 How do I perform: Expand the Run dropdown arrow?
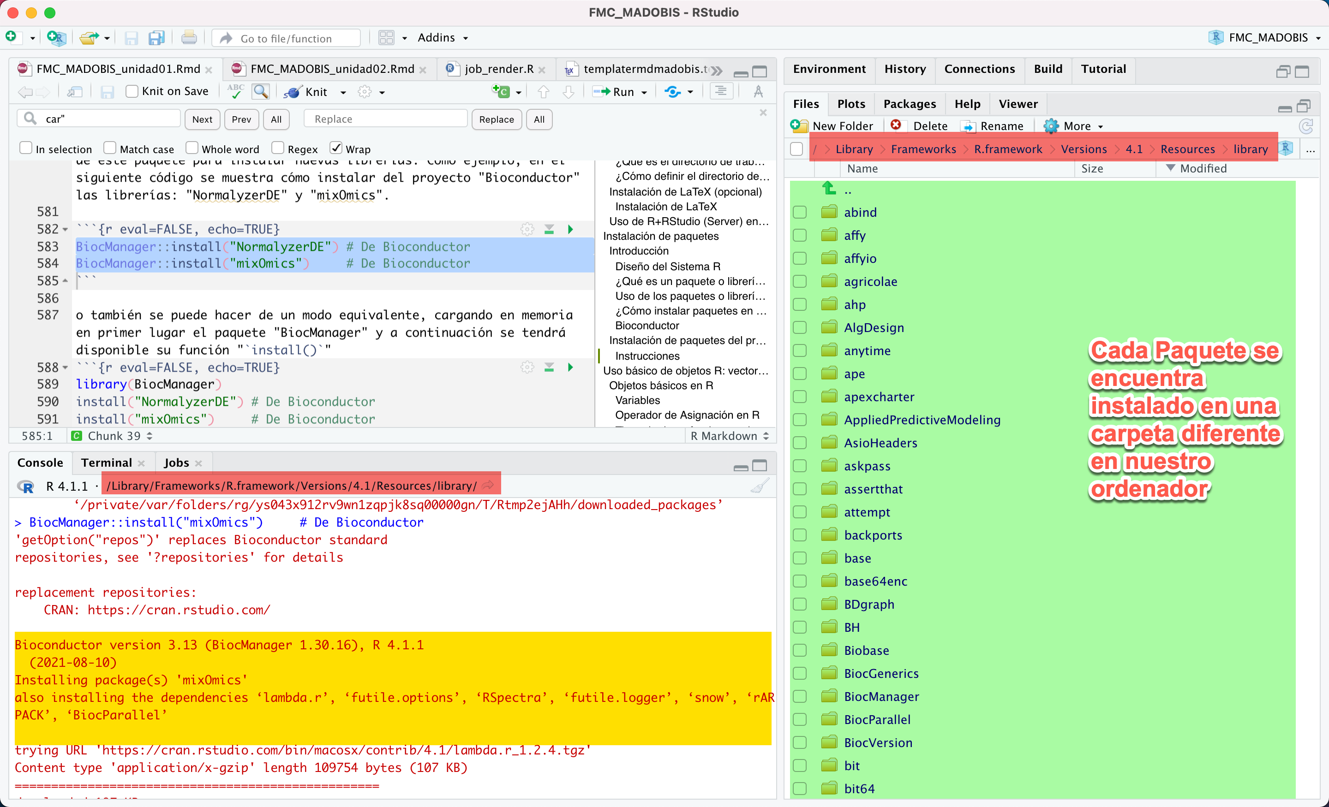pyautogui.click(x=644, y=93)
